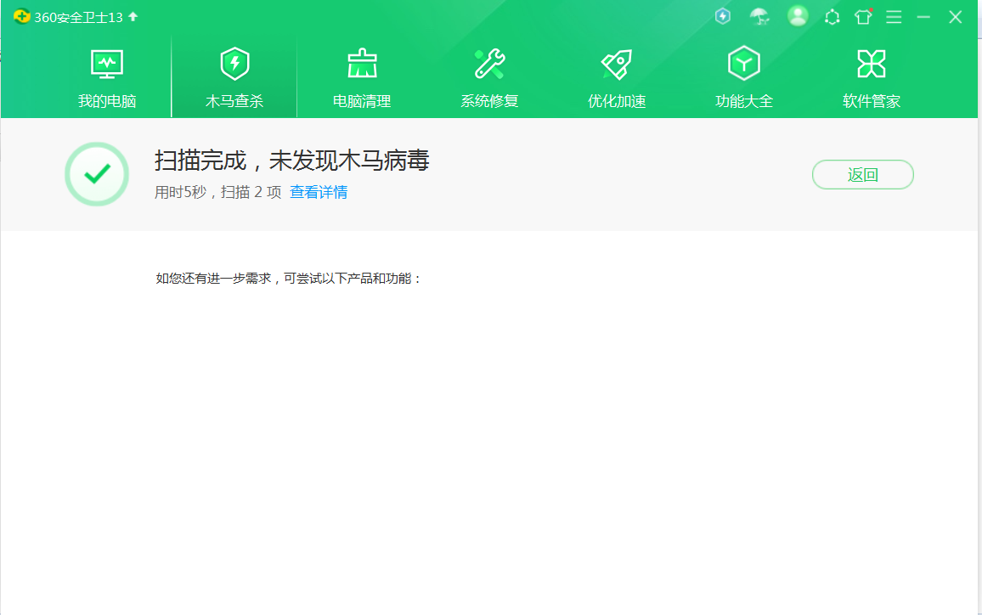
Task: Open 优化加速 rocket icon
Action: [617, 64]
